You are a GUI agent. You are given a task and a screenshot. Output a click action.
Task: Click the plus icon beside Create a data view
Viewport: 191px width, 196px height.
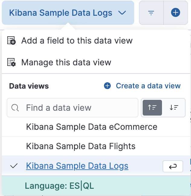point(107,86)
